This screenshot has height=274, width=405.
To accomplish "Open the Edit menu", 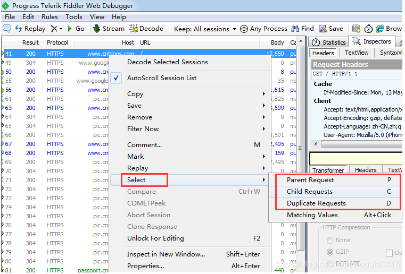I will (28, 17).
